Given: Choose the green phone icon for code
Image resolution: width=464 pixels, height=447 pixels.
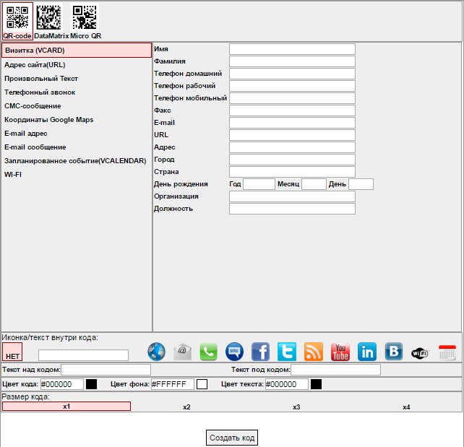Looking at the screenshot, I should click(x=208, y=352).
